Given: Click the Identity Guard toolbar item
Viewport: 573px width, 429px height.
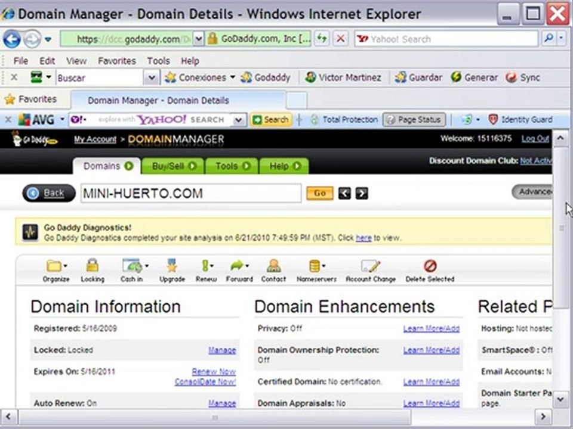Looking at the screenshot, I should click(x=520, y=119).
